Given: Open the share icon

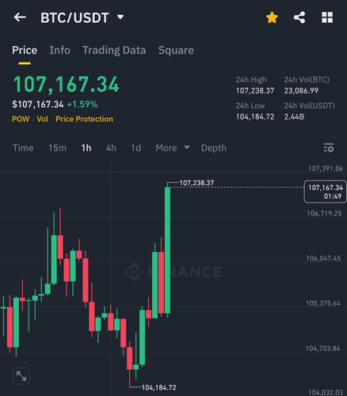Looking at the screenshot, I should click(x=299, y=17).
